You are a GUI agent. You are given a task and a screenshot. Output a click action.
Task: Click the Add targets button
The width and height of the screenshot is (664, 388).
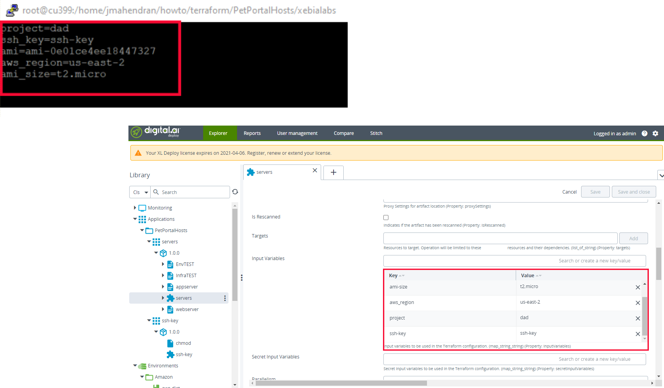(634, 238)
